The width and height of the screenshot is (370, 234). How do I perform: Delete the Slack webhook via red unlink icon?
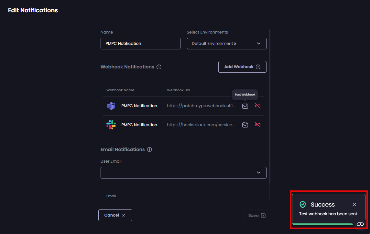pos(257,125)
